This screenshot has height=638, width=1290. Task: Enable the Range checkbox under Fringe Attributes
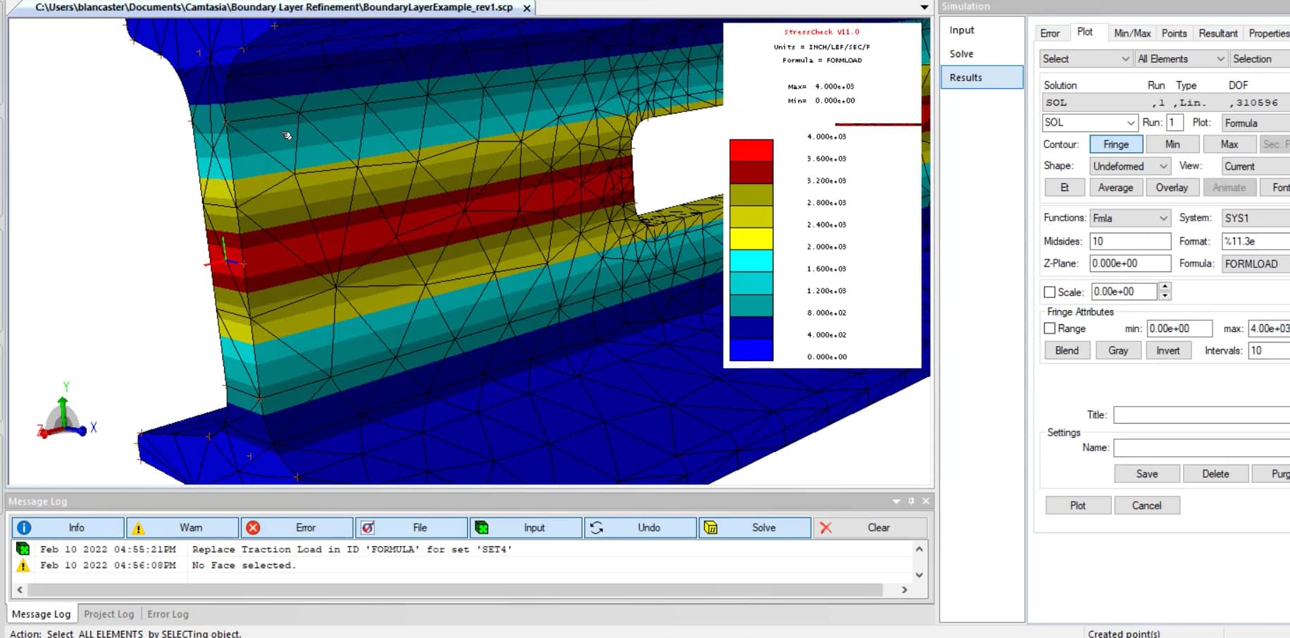(1049, 329)
